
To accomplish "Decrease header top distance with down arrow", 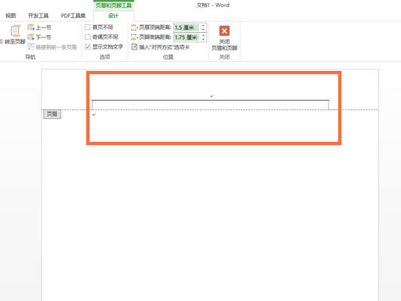I will 203,29.
